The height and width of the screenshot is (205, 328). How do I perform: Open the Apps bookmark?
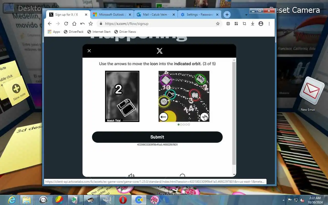54,32
